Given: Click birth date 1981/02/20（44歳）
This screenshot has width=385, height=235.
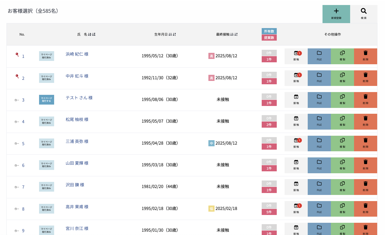Looking at the screenshot, I should pos(160,186).
